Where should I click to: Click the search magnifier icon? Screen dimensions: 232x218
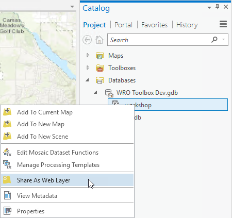pos(214,40)
